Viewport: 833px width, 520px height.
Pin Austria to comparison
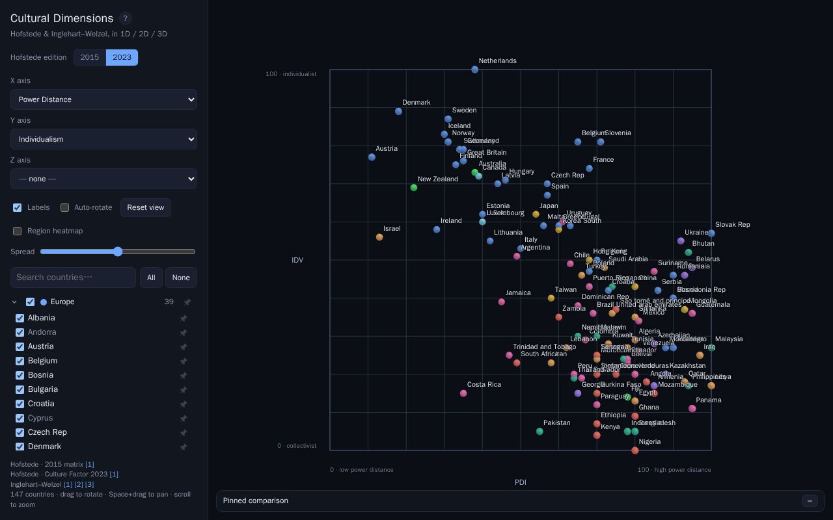tap(184, 346)
